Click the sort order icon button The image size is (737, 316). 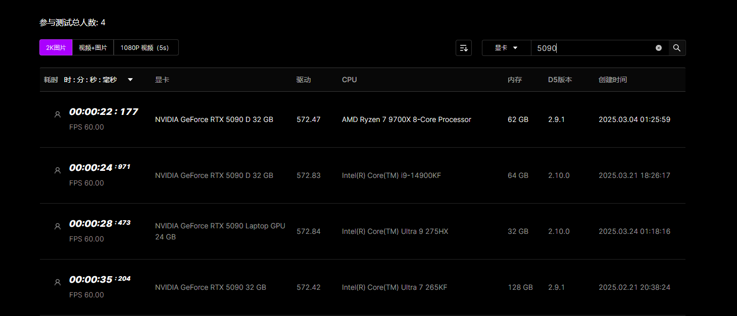463,48
